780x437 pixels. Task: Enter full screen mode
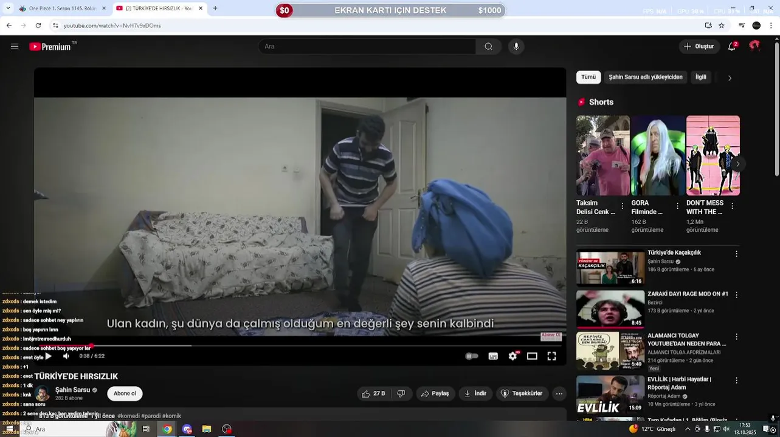pos(551,356)
